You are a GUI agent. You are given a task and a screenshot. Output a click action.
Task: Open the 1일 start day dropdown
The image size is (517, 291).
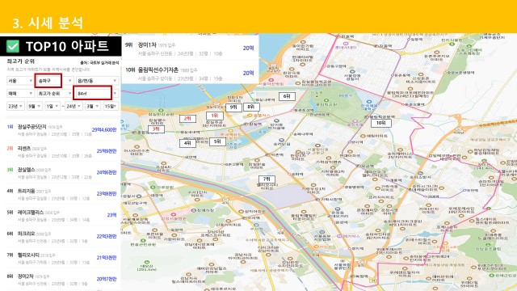pyautogui.click(x=52, y=106)
